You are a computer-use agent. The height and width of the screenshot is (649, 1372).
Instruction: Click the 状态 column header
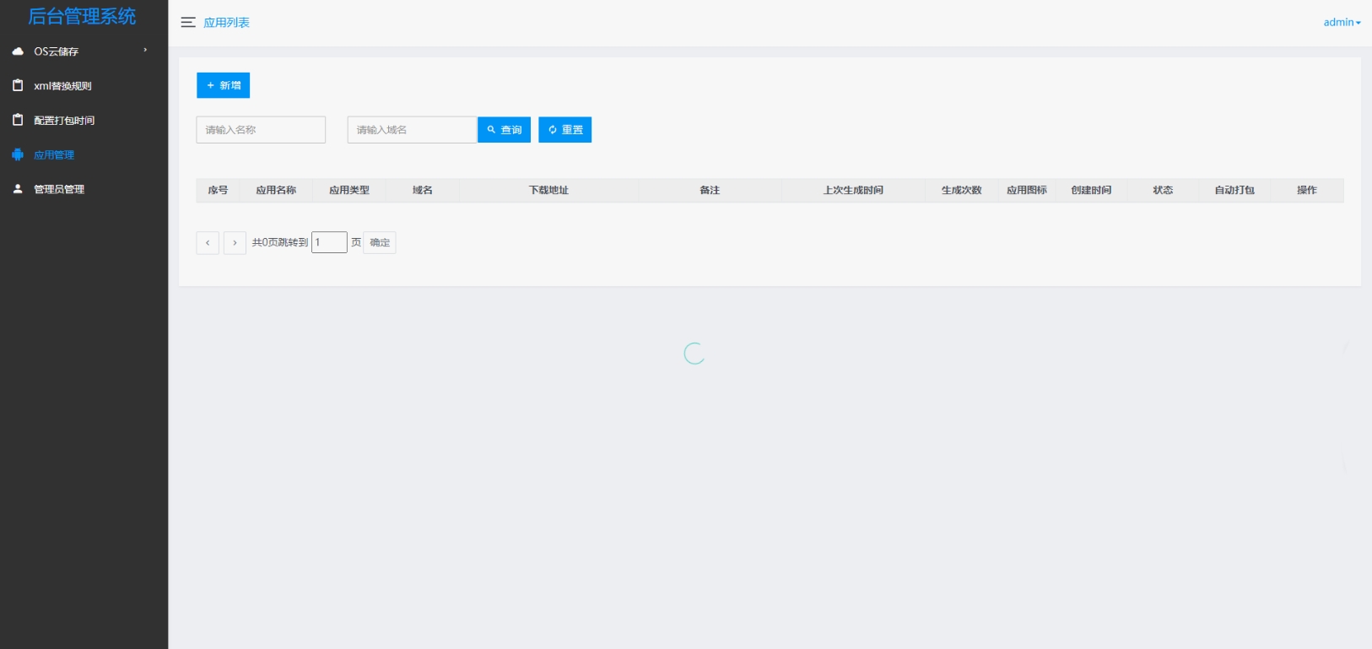tap(1163, 191)
